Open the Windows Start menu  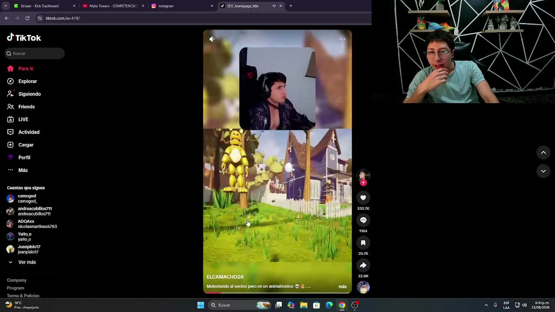[x=201, y=305]
